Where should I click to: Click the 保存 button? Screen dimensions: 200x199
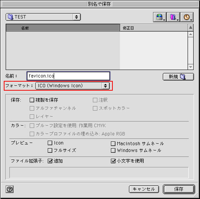pyautogui.click(x=179, y=189)
